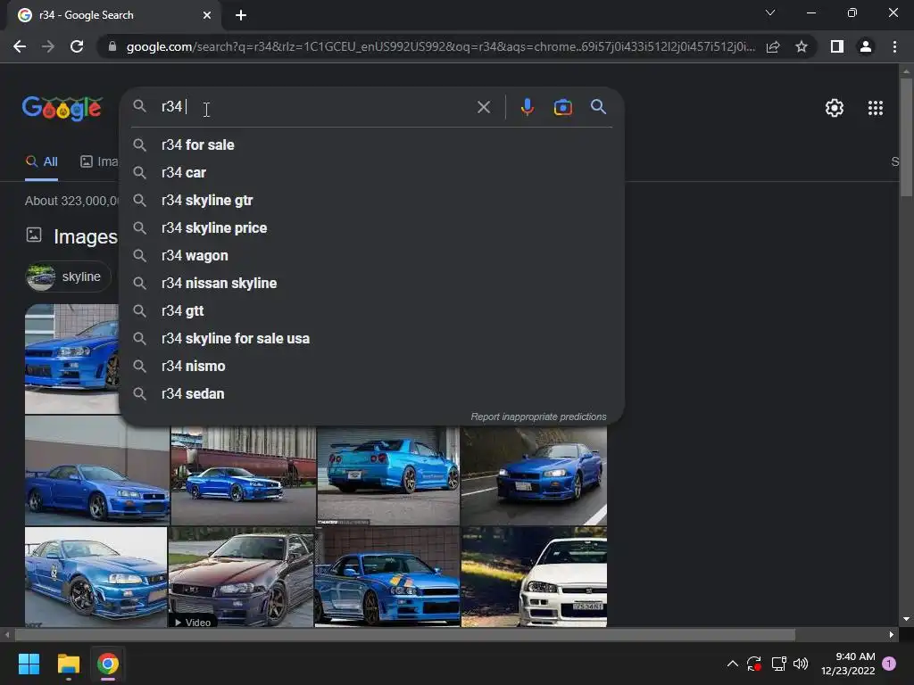Select suggestion r34 gtt
The width and height of the screenshot is (914, 685).
click(x=371, y=311)
